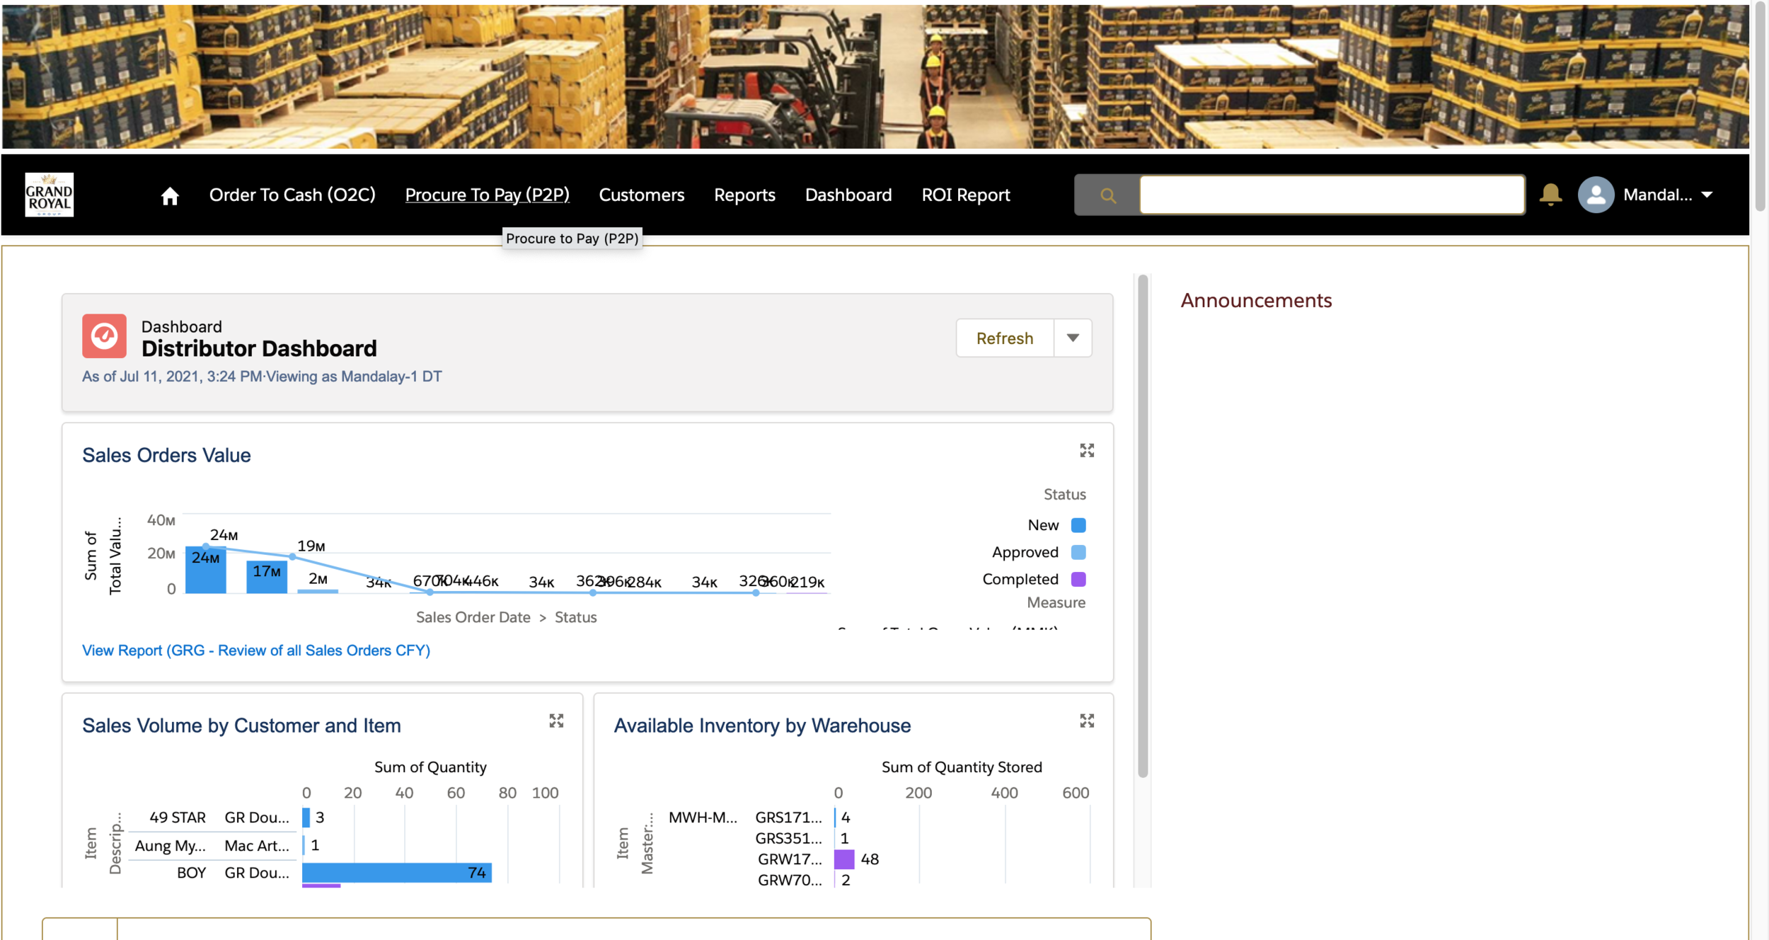Click the Completed purple legend swatch

coord(1078,580)
